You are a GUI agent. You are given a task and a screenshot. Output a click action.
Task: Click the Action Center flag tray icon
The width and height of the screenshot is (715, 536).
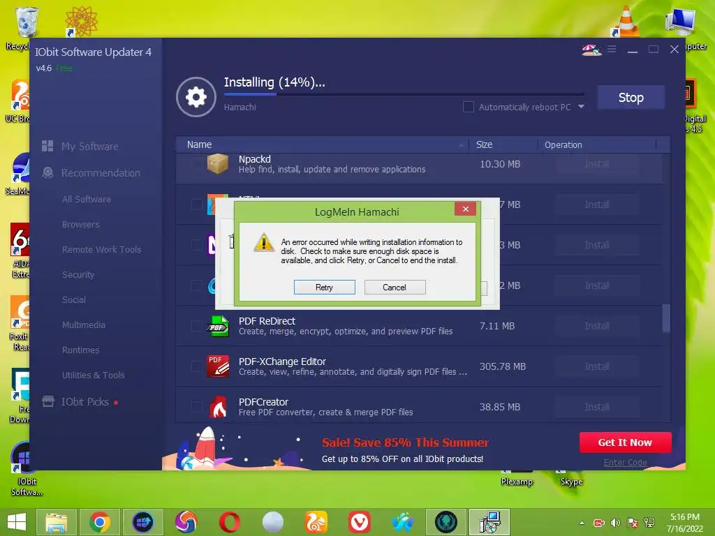[x=632, y=523]
